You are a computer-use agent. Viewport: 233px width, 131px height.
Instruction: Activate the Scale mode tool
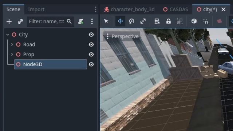pyautogui.click(x=143, y=21)
